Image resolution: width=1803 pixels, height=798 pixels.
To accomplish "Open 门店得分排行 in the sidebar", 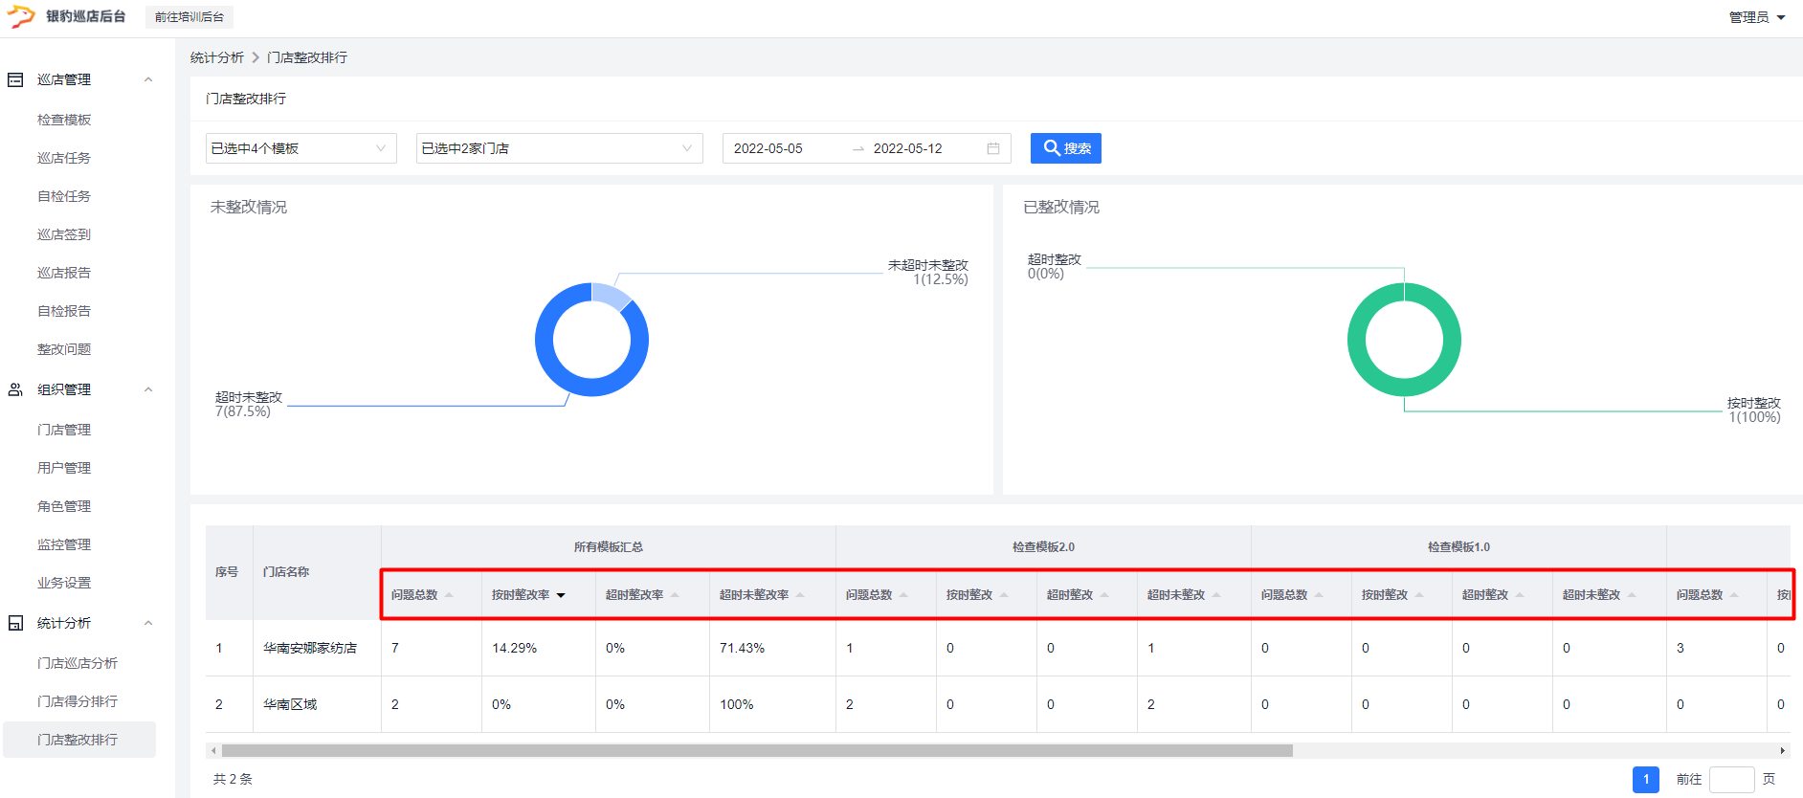I will (x=78, y=701).
